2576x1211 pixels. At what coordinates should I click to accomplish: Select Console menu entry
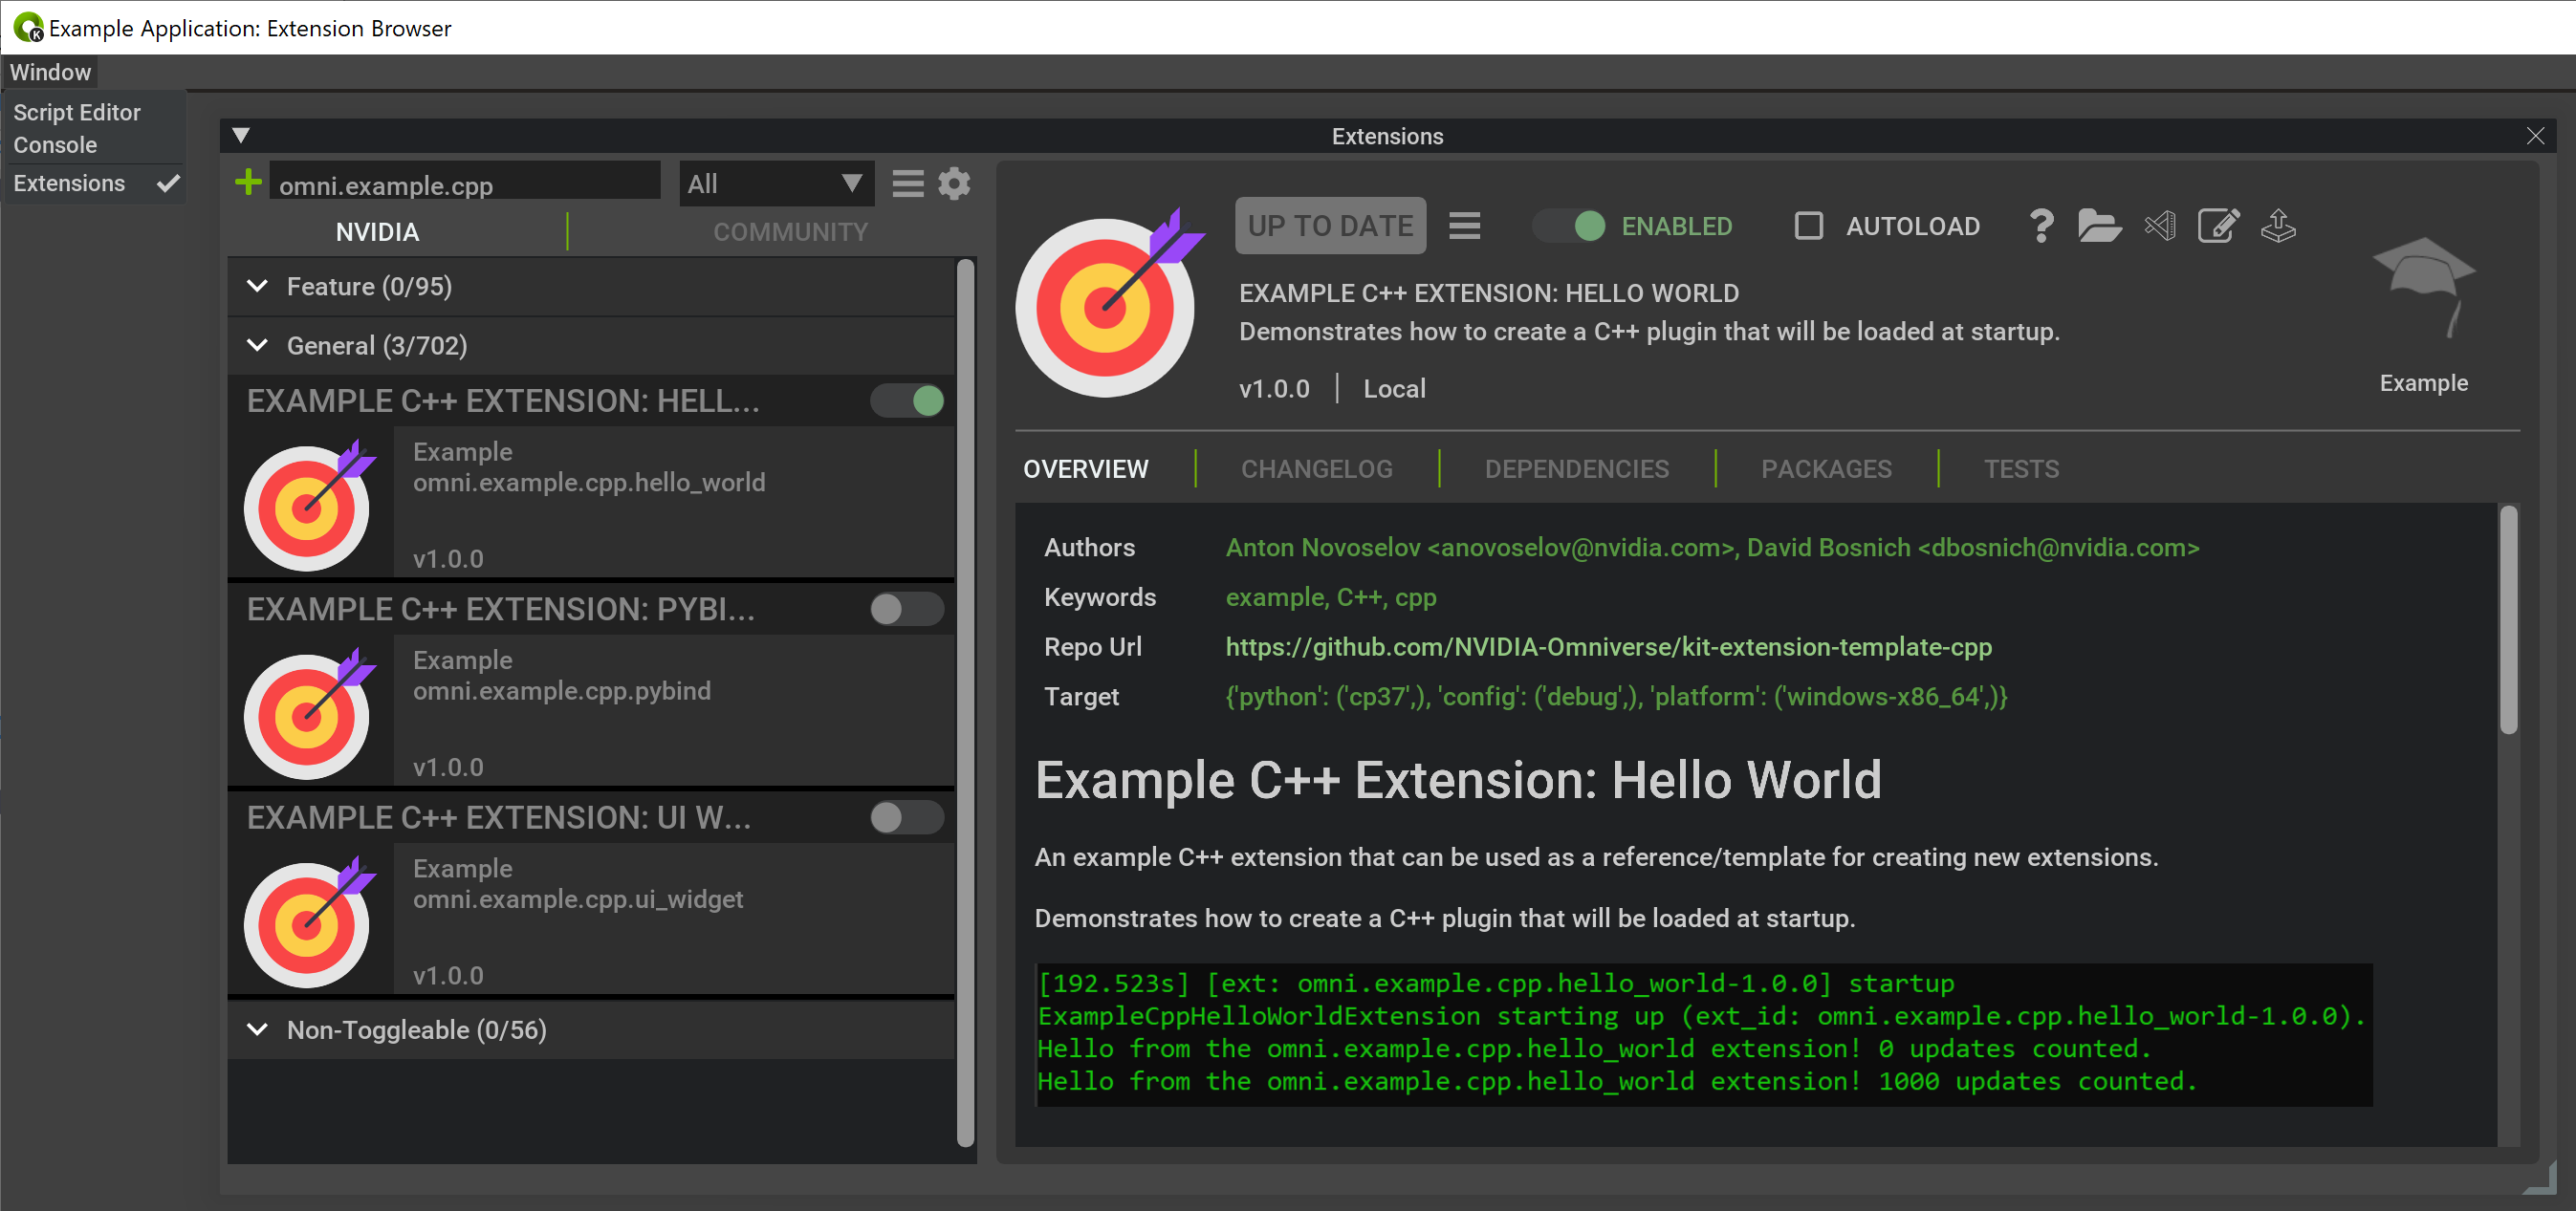point(55,146)
